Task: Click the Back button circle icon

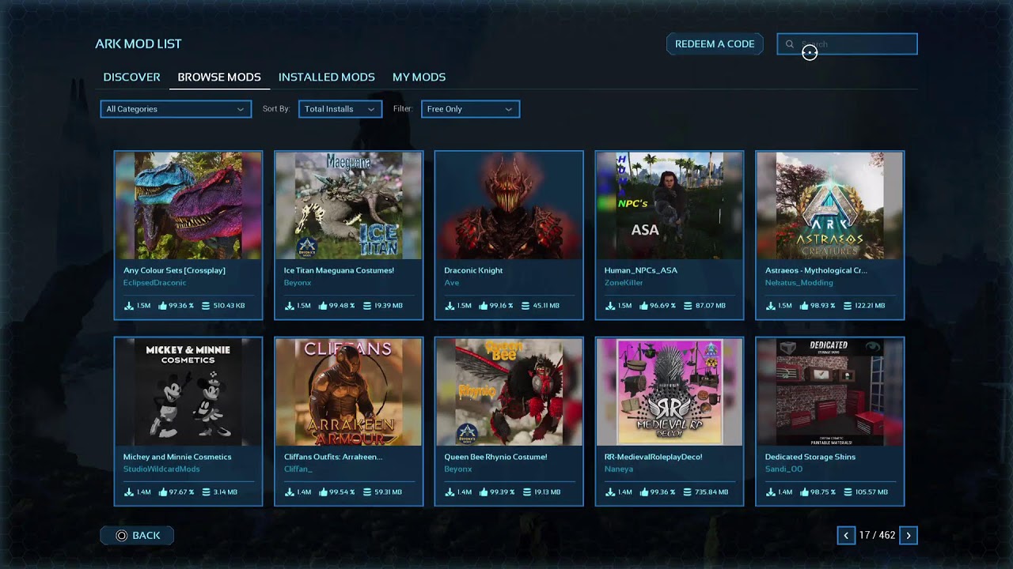Action: (121, 536)
